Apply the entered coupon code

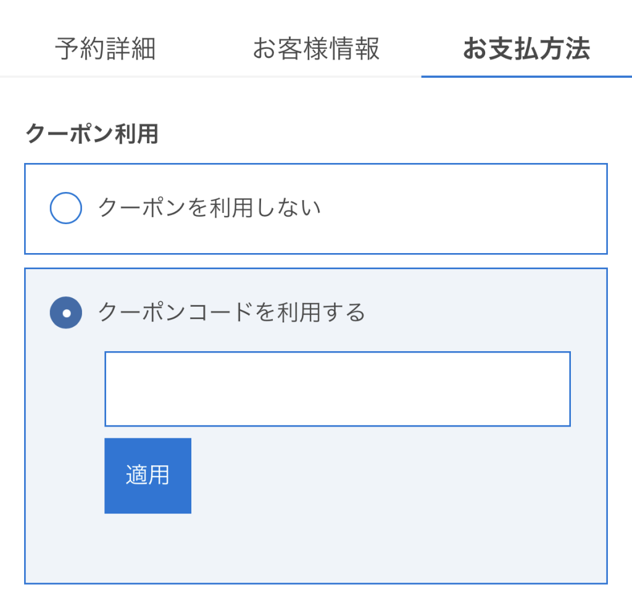(x=148, y=476)
